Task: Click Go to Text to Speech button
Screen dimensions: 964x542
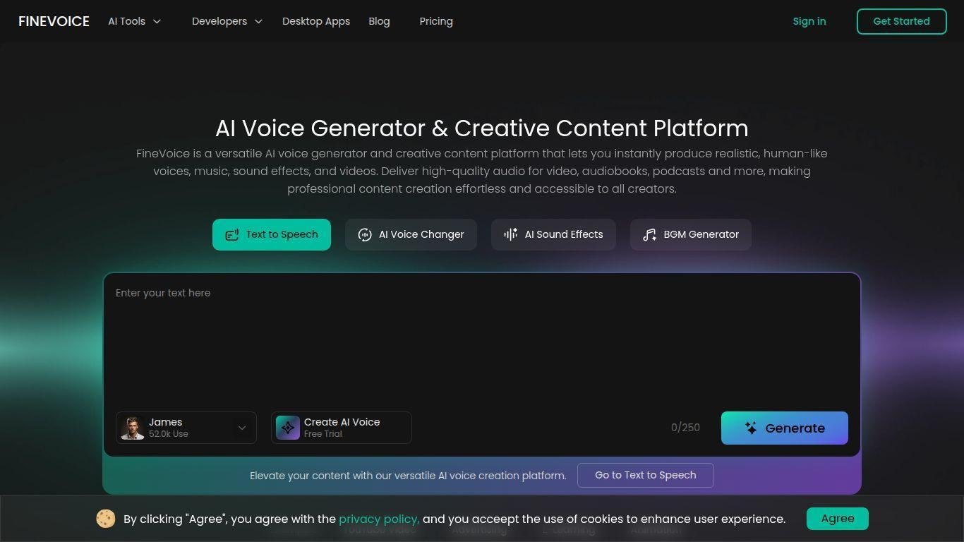Action: coord(646,475)
